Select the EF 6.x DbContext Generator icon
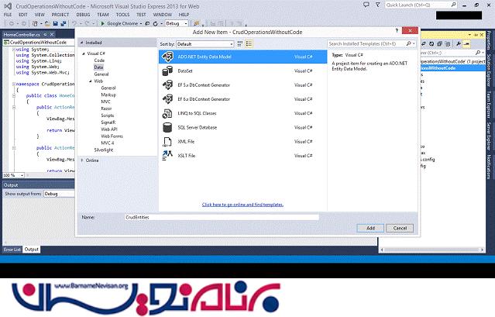The height and width of the screenshot is (317, 495). (x=167, y=98)
